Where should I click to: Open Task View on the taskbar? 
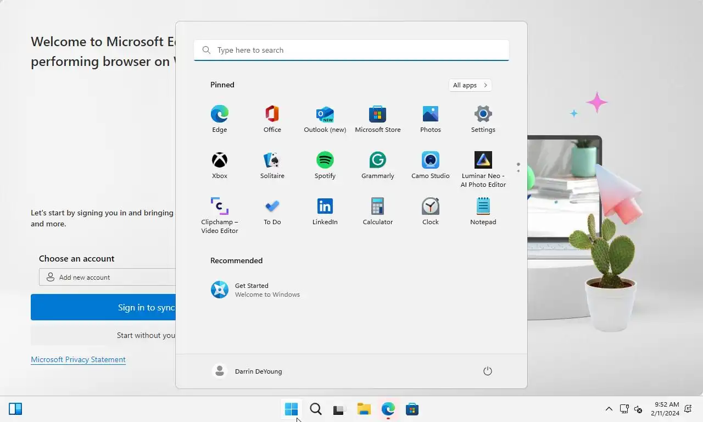pyautogui.click(x=339, y=409)
